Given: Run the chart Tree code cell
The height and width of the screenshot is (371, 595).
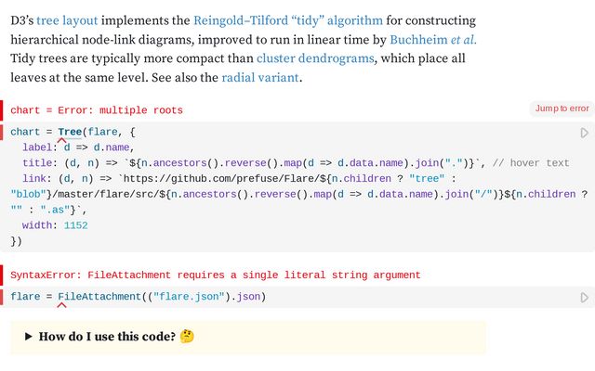Looking at the screenshot, I should pos(584,133).
